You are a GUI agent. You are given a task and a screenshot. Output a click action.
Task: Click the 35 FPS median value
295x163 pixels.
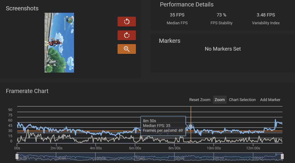point(177,15)
